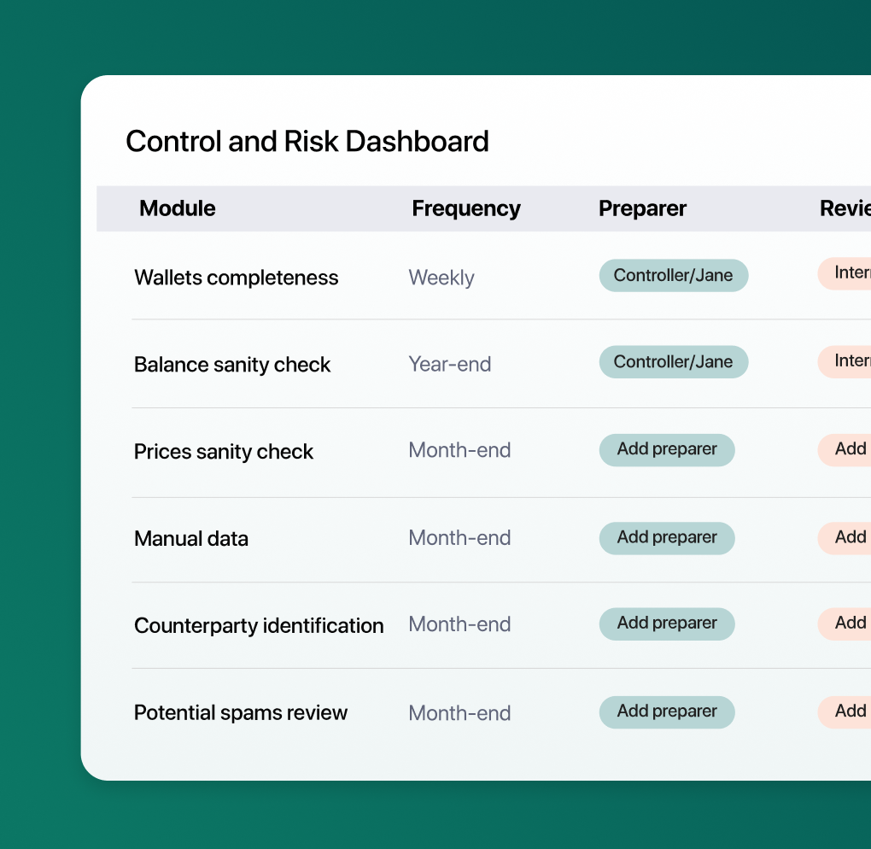This screenshot has height=849, width=871.
Task: Click Month-end frequency for Manual data
Action: 459,538
